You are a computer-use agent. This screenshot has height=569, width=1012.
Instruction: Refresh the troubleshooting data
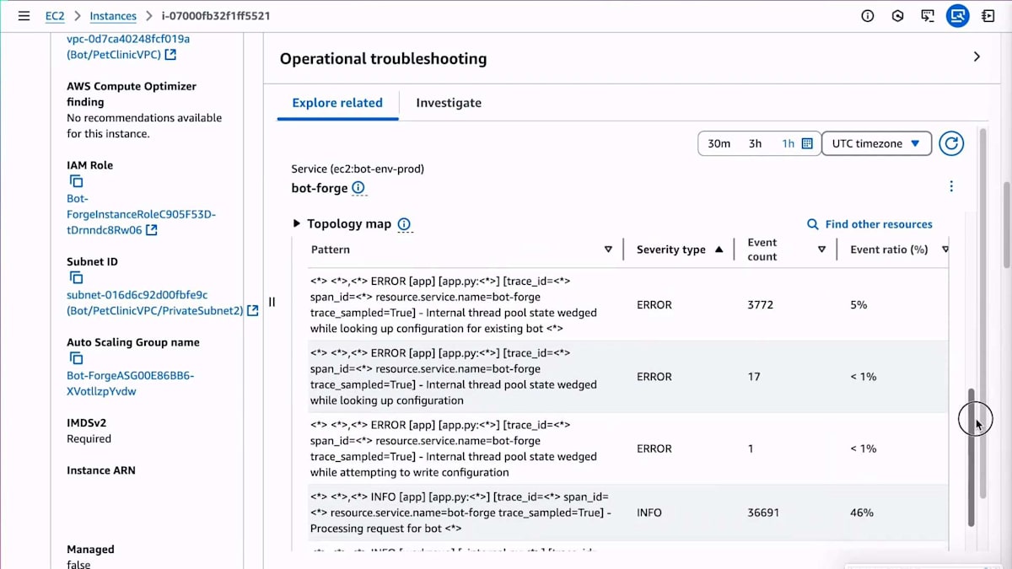coord(951,143)
